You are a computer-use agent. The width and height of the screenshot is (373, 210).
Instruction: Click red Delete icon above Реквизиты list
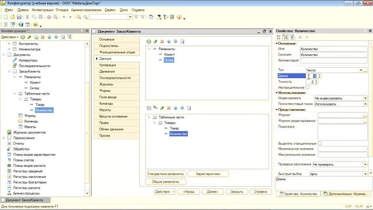coord(162,41)
